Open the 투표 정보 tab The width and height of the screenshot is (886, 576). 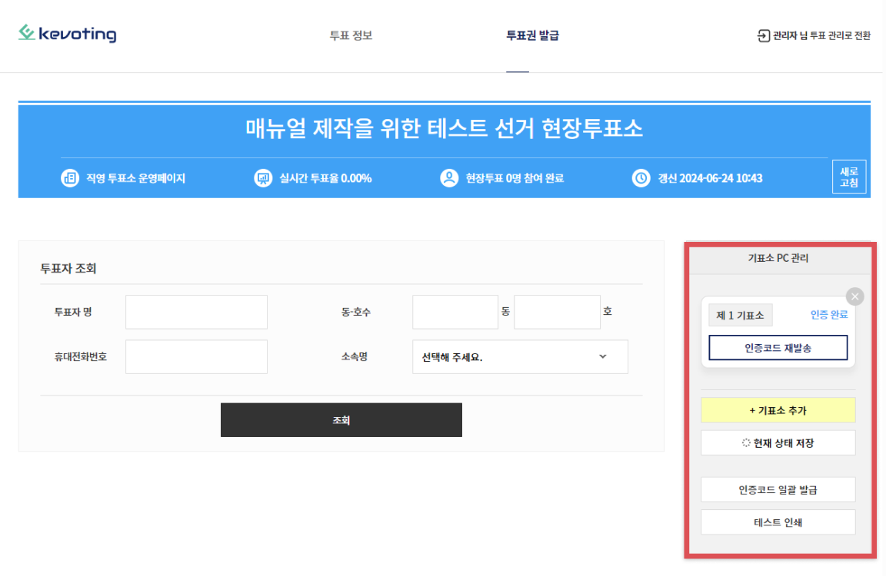point(351,35)
